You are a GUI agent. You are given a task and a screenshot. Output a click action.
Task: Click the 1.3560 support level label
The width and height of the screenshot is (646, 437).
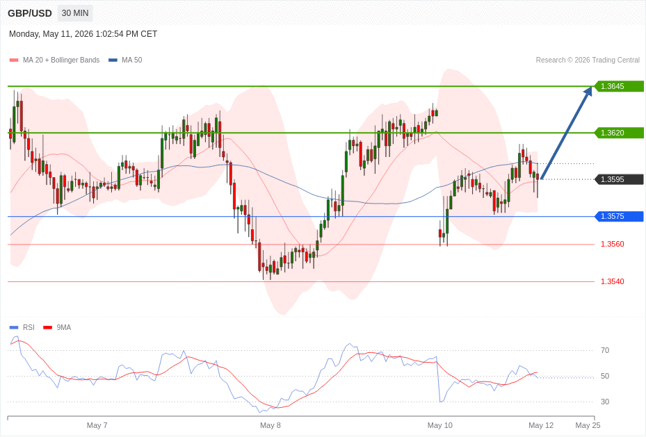coord(612,245)
